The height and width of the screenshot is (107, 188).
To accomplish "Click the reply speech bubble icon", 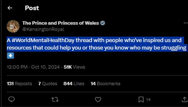I will pos(11,100).
